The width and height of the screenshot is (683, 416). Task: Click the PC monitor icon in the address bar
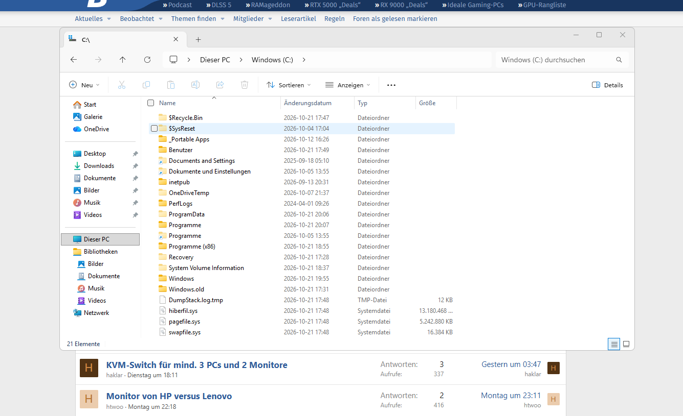point(173,60)
